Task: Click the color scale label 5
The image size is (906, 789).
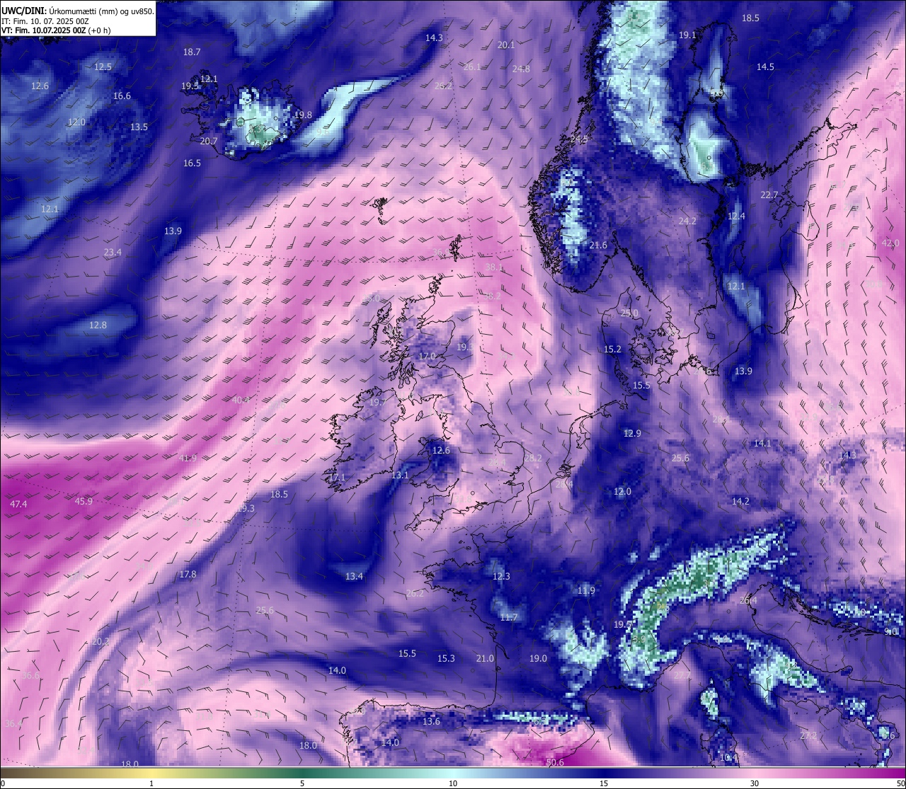Action: [302, 783]
